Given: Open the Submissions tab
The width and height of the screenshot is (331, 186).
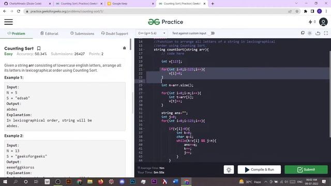Looking at the screenshot, I should tap(82, 34).
